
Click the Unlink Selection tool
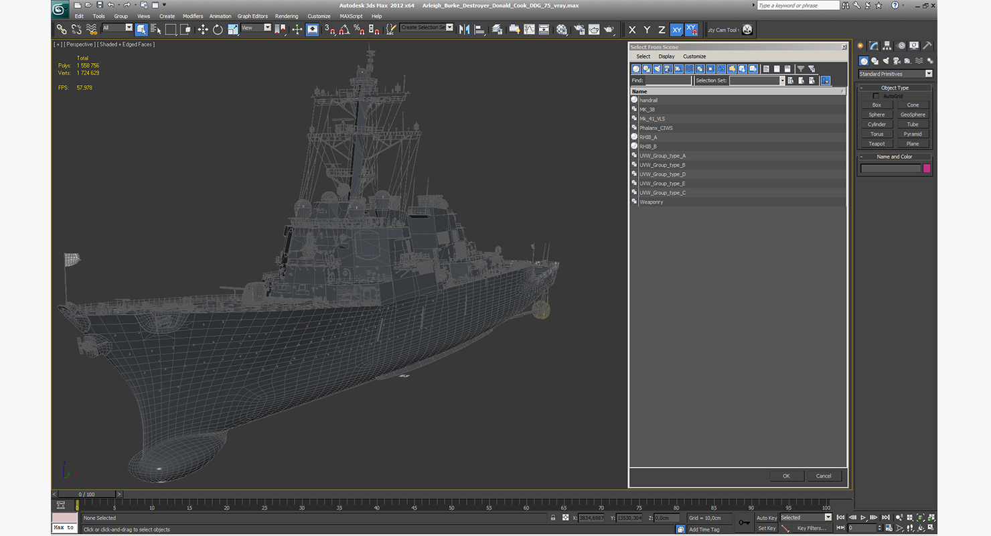(76, 29)
